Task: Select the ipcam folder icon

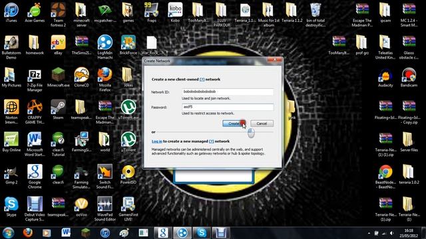Action: (385, 13)
